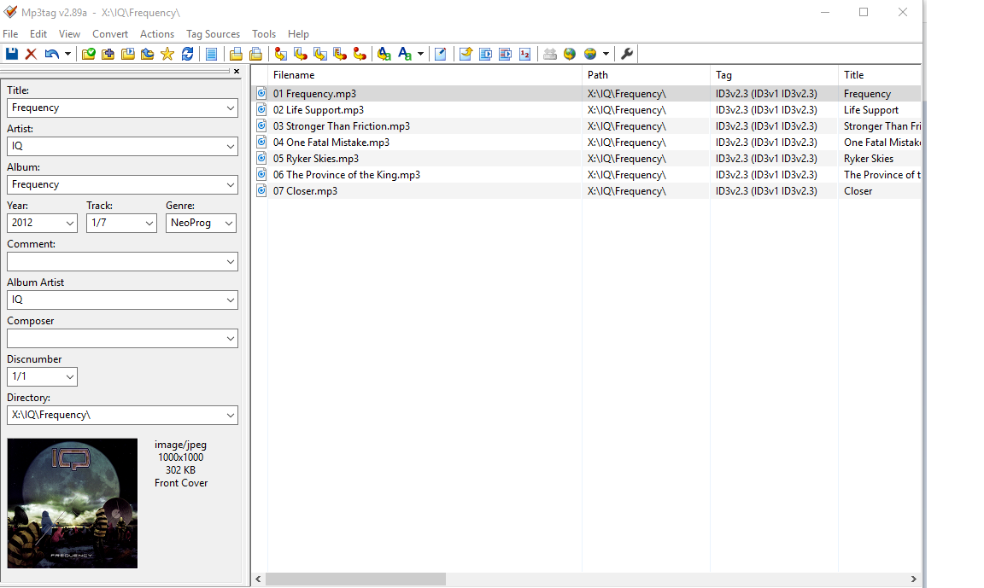984x588 pixels.
Task: Click the Tag to Filename convert icon
Action: pos(280,54)
